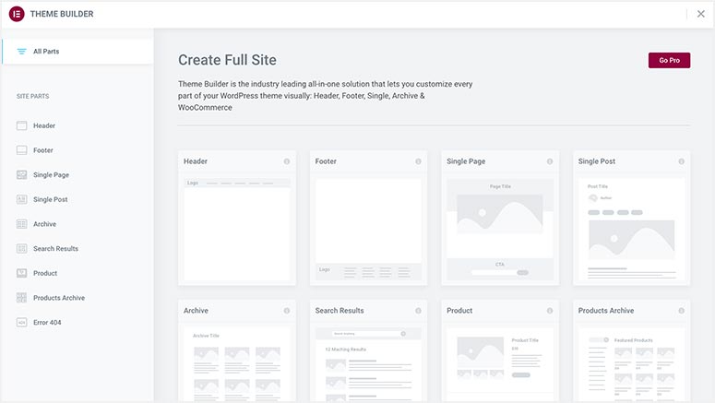Image resolution: width=715 pixels, height=403 pixels.
Task: Click the Archive grid icon in sidebar
Action: (x=21, y=224)
